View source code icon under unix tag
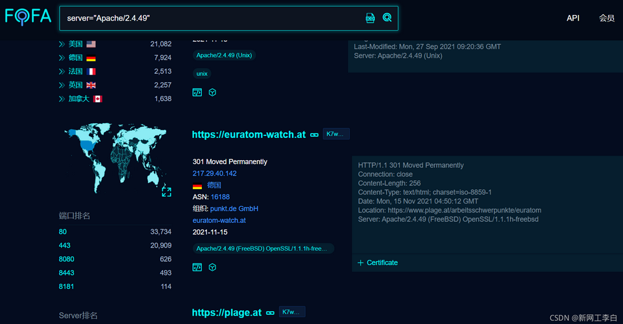 [x=197, y=93]
